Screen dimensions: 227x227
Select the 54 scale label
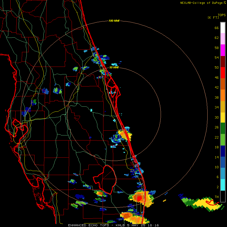[217, 58]
